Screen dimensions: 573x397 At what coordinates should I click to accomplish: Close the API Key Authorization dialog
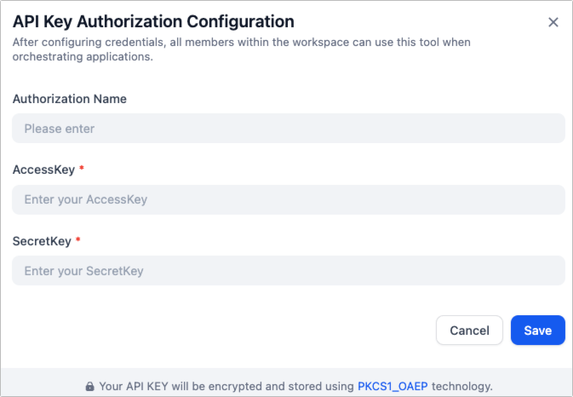click(x=553, y=22)
